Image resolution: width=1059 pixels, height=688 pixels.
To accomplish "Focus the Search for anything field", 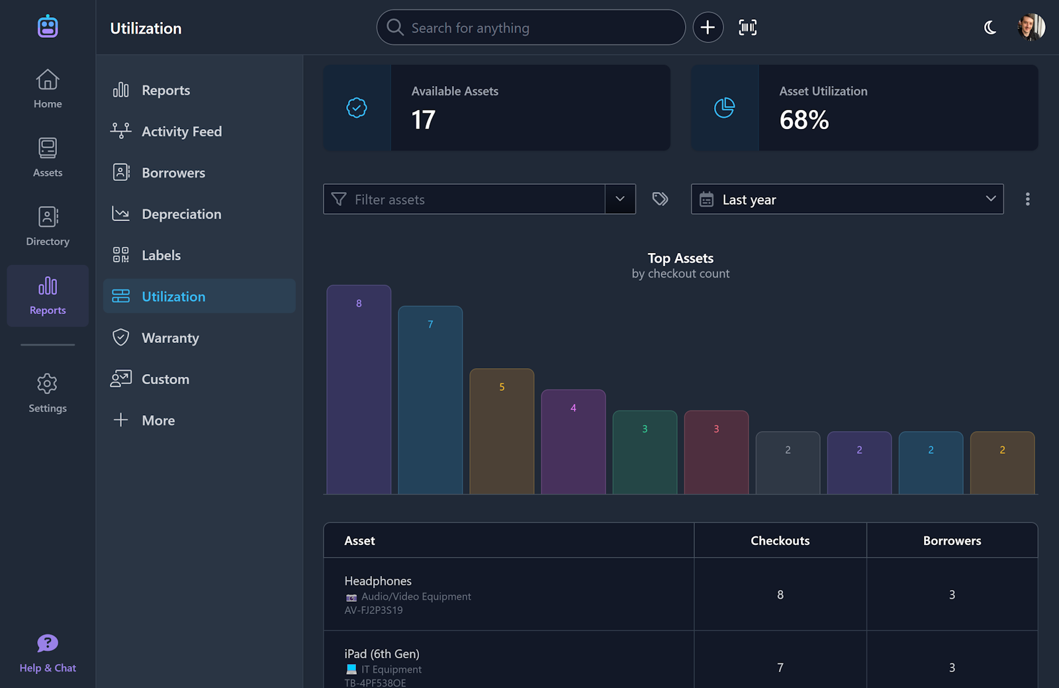I will pyautogui.click(x=531, y=27).
